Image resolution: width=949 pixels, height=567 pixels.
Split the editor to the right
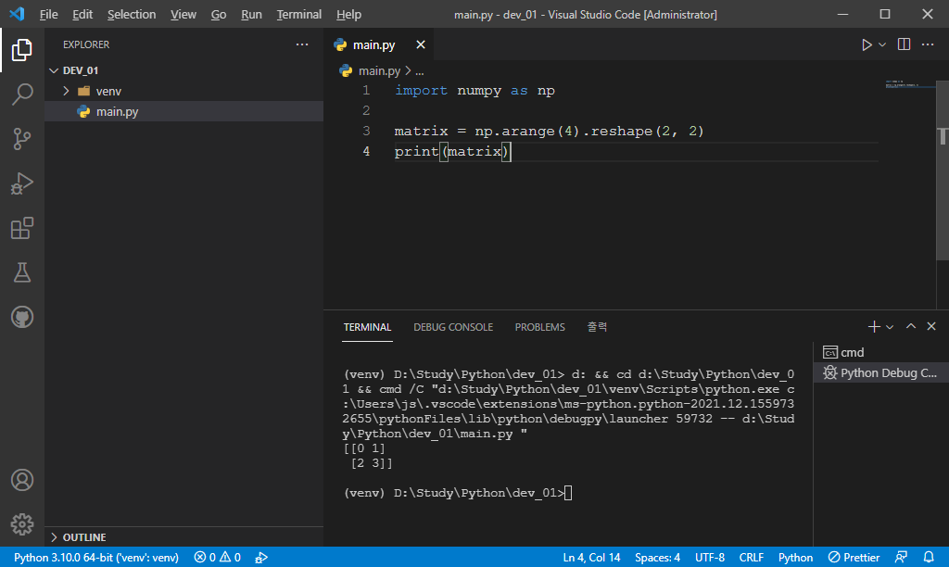903,44
